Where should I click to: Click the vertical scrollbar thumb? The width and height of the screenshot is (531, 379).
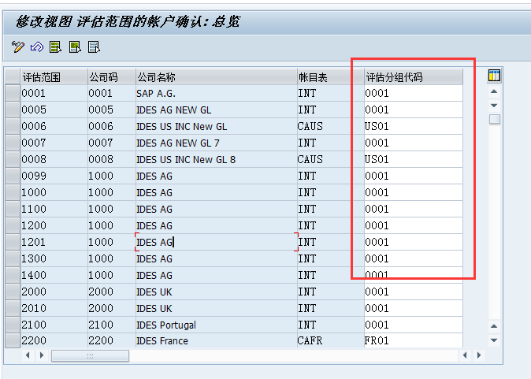pos(495,119)
